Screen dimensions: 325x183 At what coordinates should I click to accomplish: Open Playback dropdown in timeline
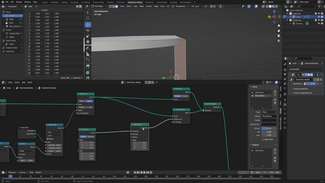[x=13, y=172]
